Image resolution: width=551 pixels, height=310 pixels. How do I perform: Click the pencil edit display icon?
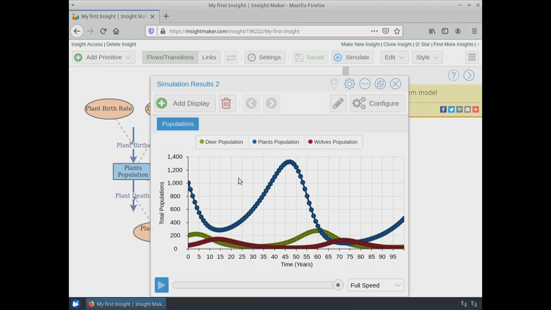(x=338, y=103)
